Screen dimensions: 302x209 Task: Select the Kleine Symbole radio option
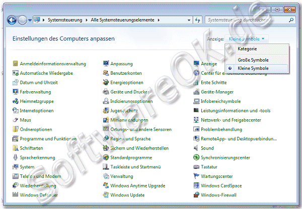pyautogui.click(x=230, y=68)
